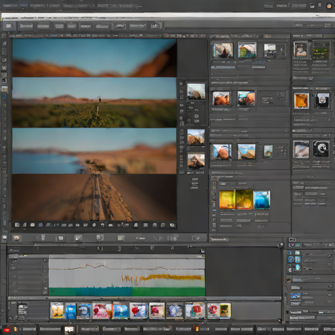
Task: Click the camera icon in the top title bar
Action: (x=312, y=6)
